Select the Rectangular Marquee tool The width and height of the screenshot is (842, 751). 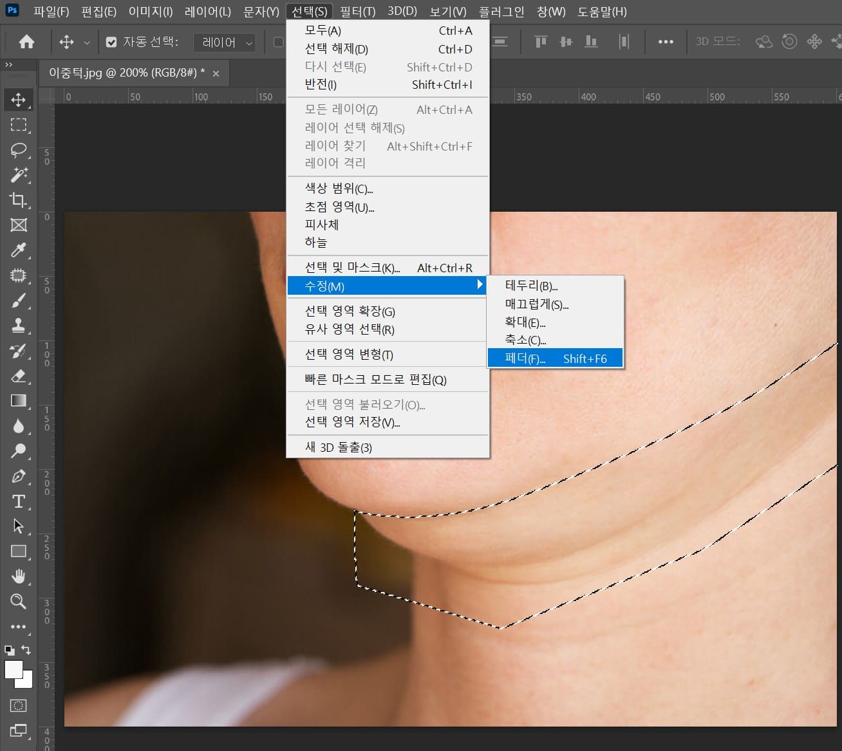(18, 125)
